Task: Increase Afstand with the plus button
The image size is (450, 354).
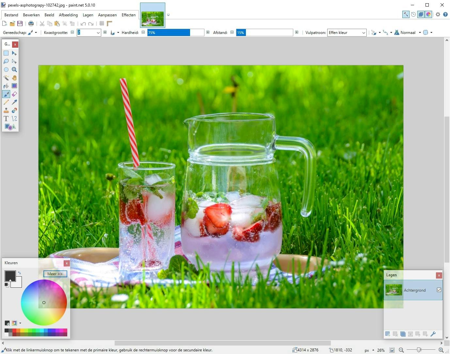Action: (297, 33)
